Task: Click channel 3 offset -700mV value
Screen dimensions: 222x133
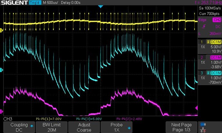Action: point(215,82)
